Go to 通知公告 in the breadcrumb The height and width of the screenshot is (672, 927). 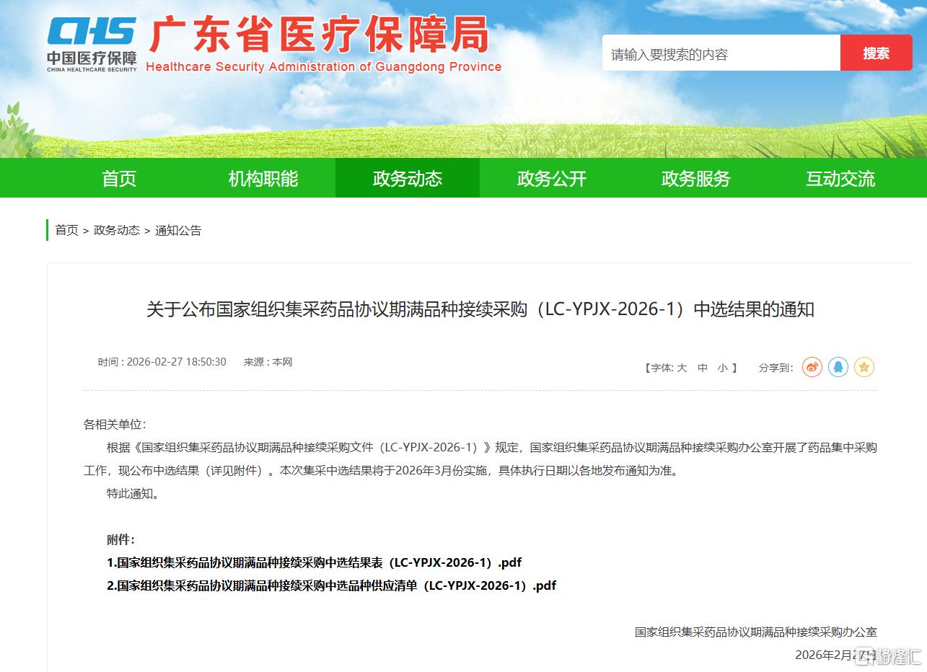(x=178, y=231)
